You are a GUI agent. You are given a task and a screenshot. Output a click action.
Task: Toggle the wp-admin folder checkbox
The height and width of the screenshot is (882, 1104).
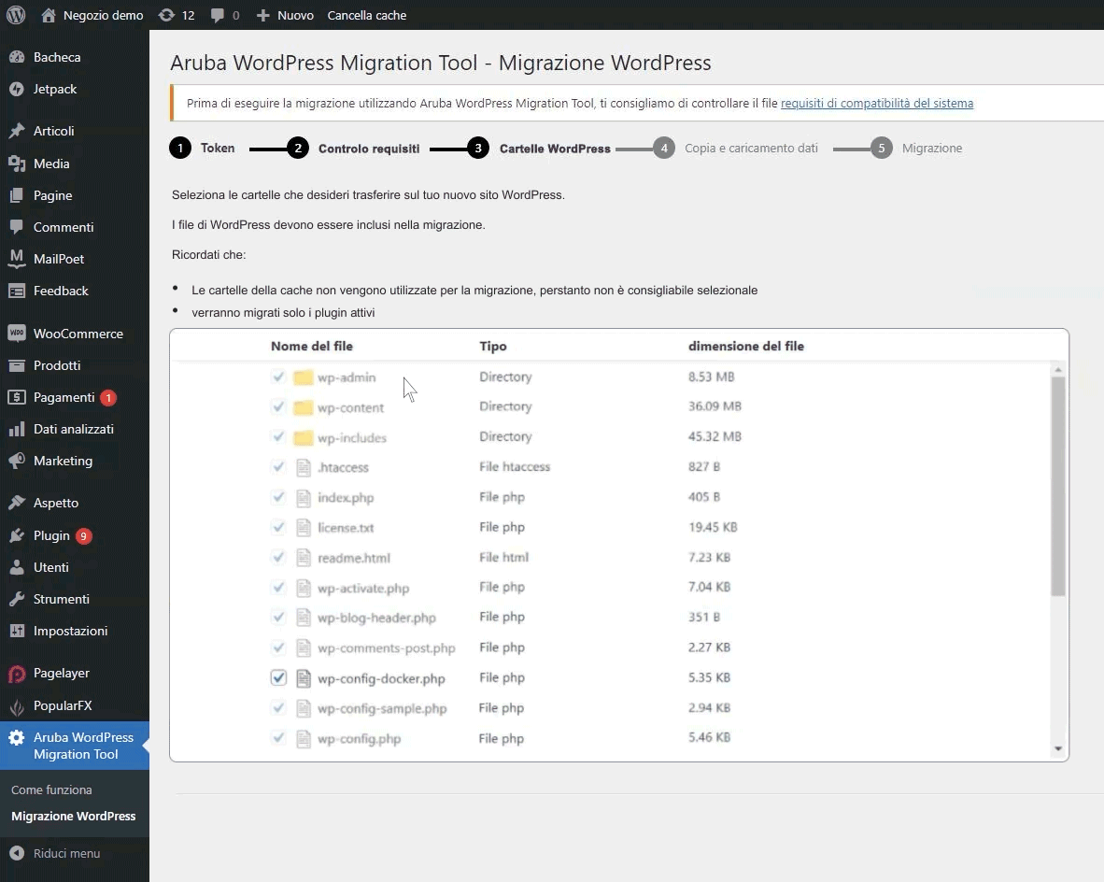pos(278,377)
